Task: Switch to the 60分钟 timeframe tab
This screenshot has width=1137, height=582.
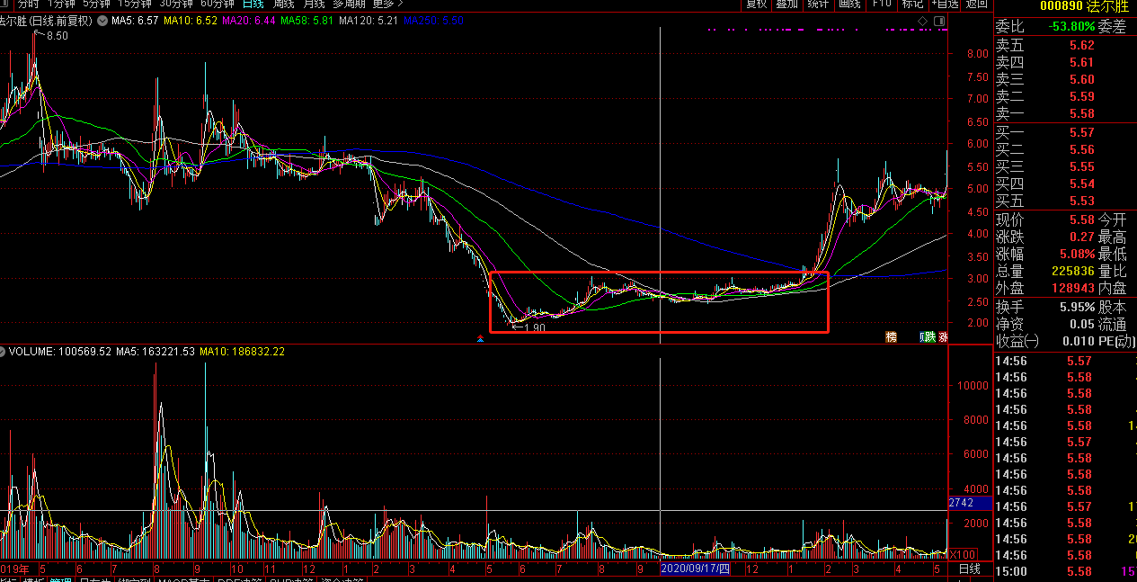Action: (217, 4)
